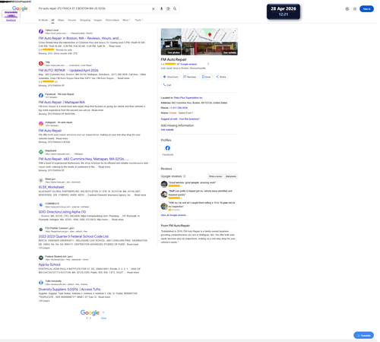The image size is (380, 342).
Task: Click Suggest an edit link
Action: pos(169,119)
